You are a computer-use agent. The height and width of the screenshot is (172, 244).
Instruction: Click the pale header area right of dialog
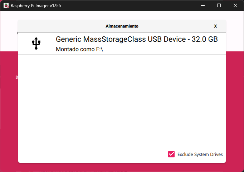[x=235, y=32]
